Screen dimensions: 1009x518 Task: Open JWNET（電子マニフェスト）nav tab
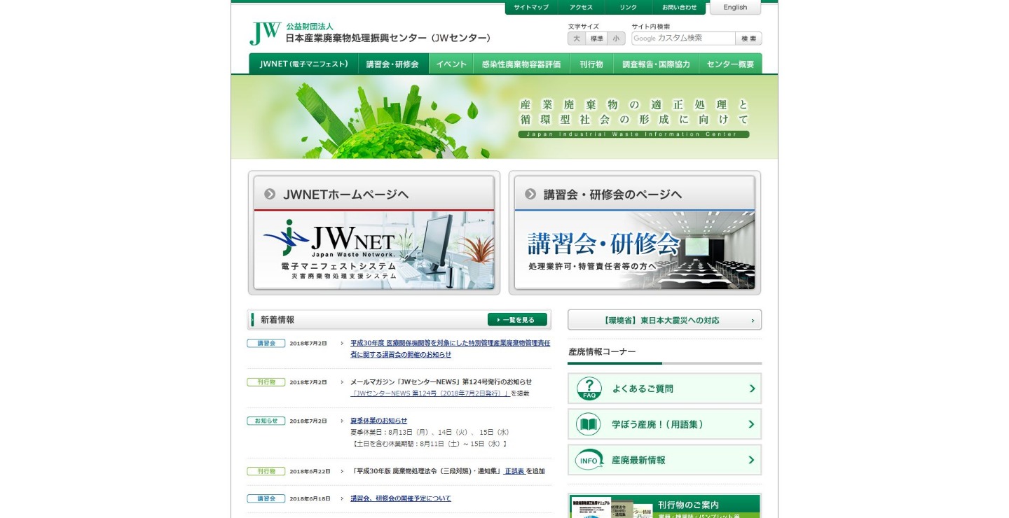(303, 64)
